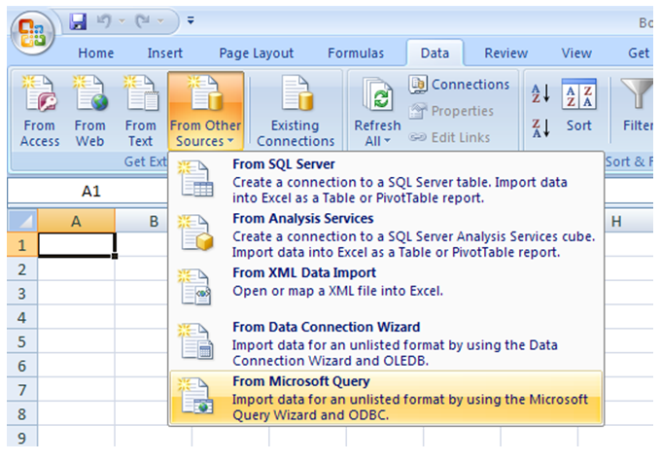The image size is (661, 462).
Task: Sort Z to A descending
Action: (x=540, y=127)
